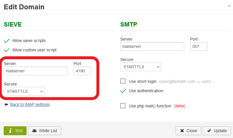Focus SIEVE Port 4190 field

(82, 71)
